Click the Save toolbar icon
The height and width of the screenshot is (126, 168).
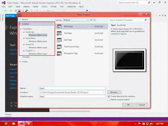click(x=23, y=10)
